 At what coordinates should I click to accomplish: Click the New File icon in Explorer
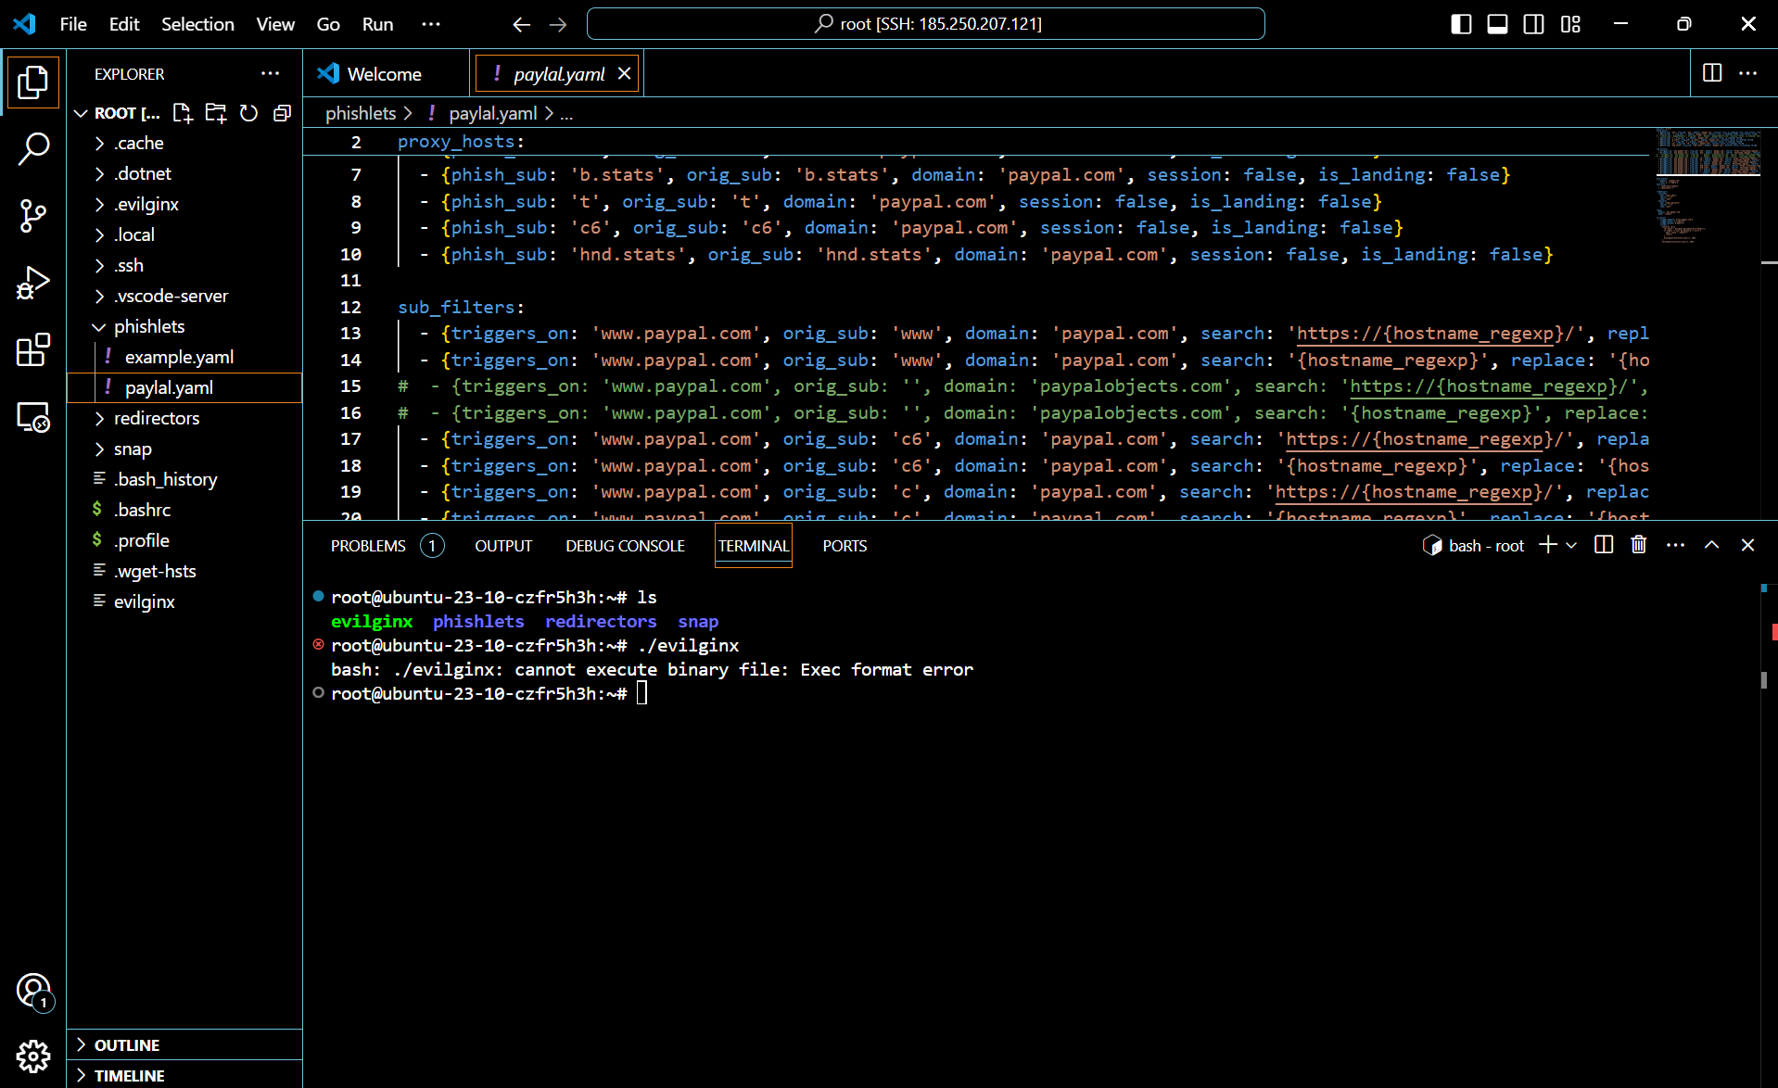[183, 113]
